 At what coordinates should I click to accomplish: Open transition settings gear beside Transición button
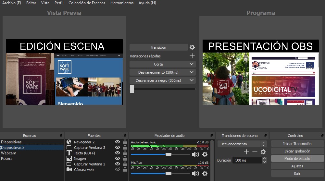click(x=192, y=47)
